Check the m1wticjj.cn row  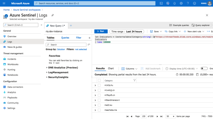click(x=99, y=90)
